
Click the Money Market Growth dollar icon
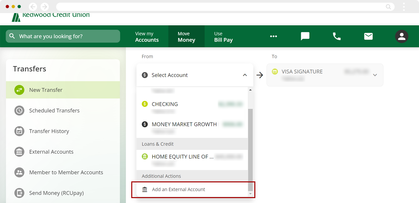[145, 124]
